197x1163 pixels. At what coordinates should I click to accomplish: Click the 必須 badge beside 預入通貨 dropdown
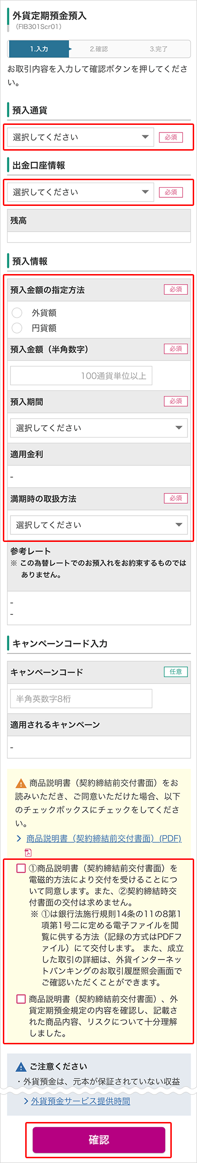point(171,137)
